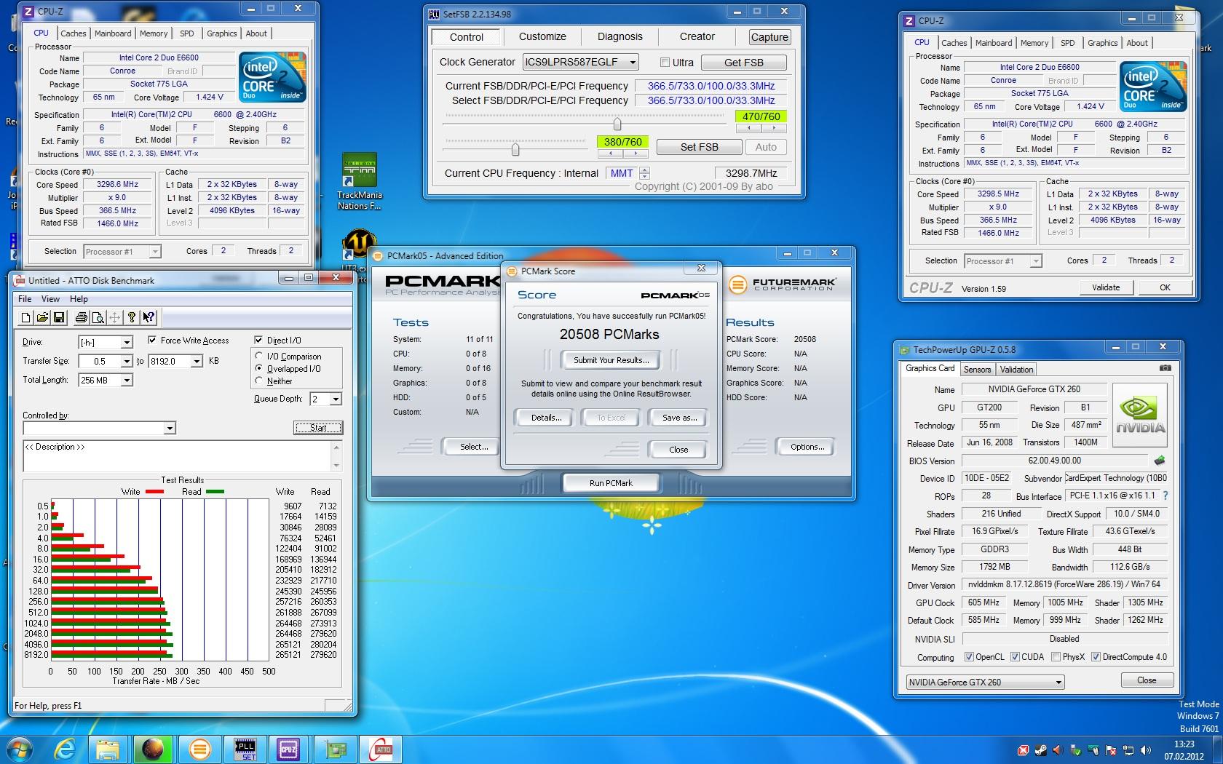Select Overlapped I/O radio button
Viewport: 1223px width, 764px height.
[x=258, y=368]
